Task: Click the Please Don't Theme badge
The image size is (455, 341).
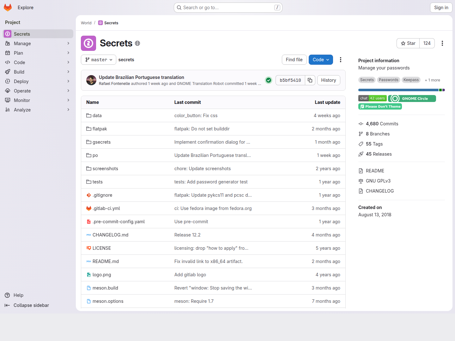Action: tap(380, 106)
